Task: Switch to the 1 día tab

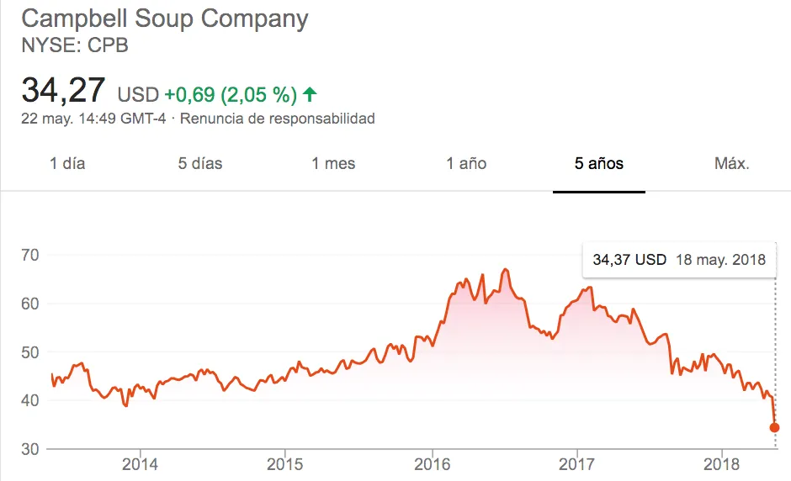Action: [x=67, y=163]
